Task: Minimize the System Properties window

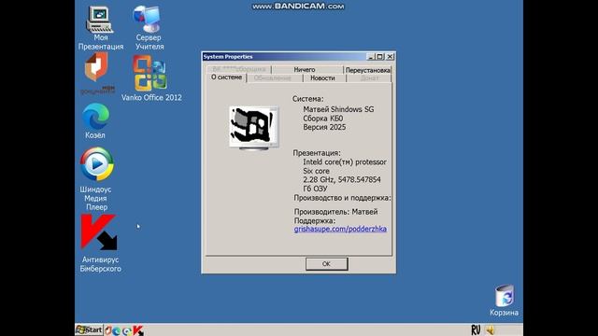Action: tap(370, 57)
